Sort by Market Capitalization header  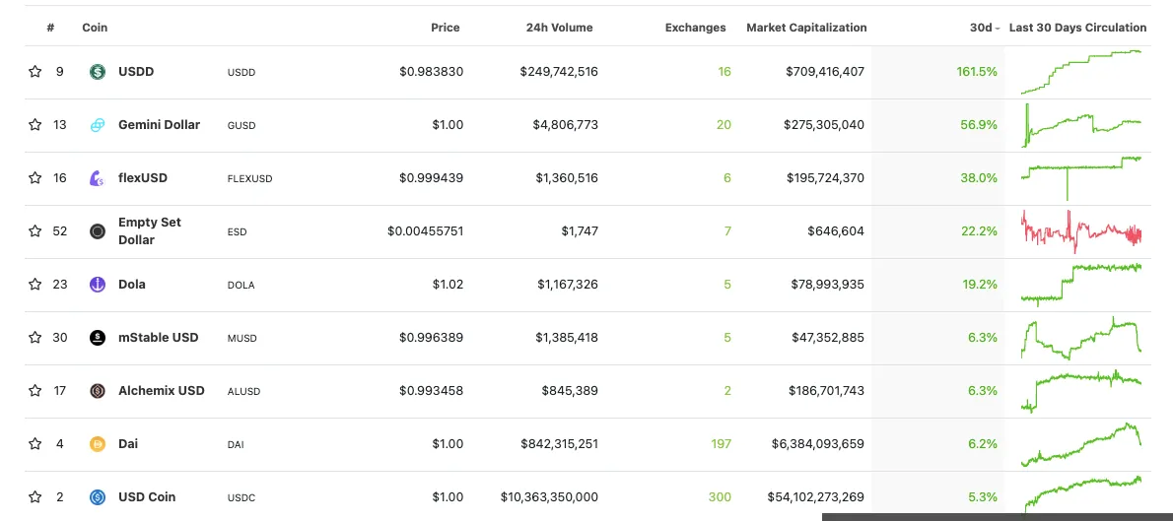click(806, 28)
